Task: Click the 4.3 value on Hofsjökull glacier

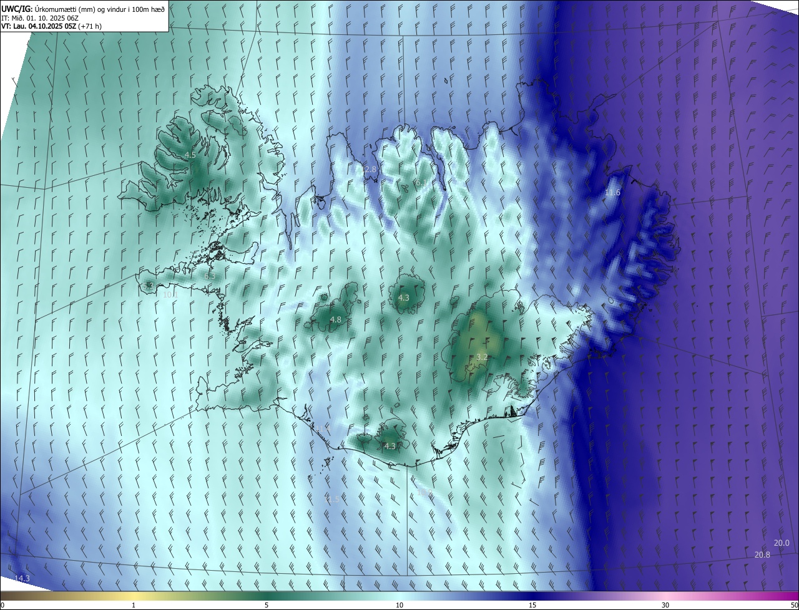Action: click(403, 298)
